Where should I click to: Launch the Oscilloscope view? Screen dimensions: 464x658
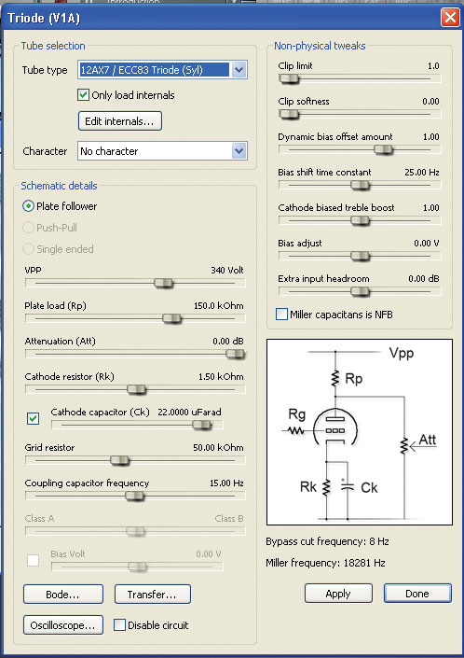pos(63,625)
